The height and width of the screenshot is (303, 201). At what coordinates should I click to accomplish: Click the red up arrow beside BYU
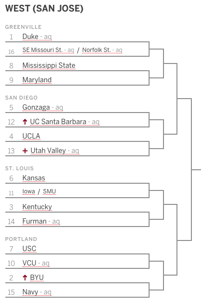pyautogui.click(x=25, y=278)
